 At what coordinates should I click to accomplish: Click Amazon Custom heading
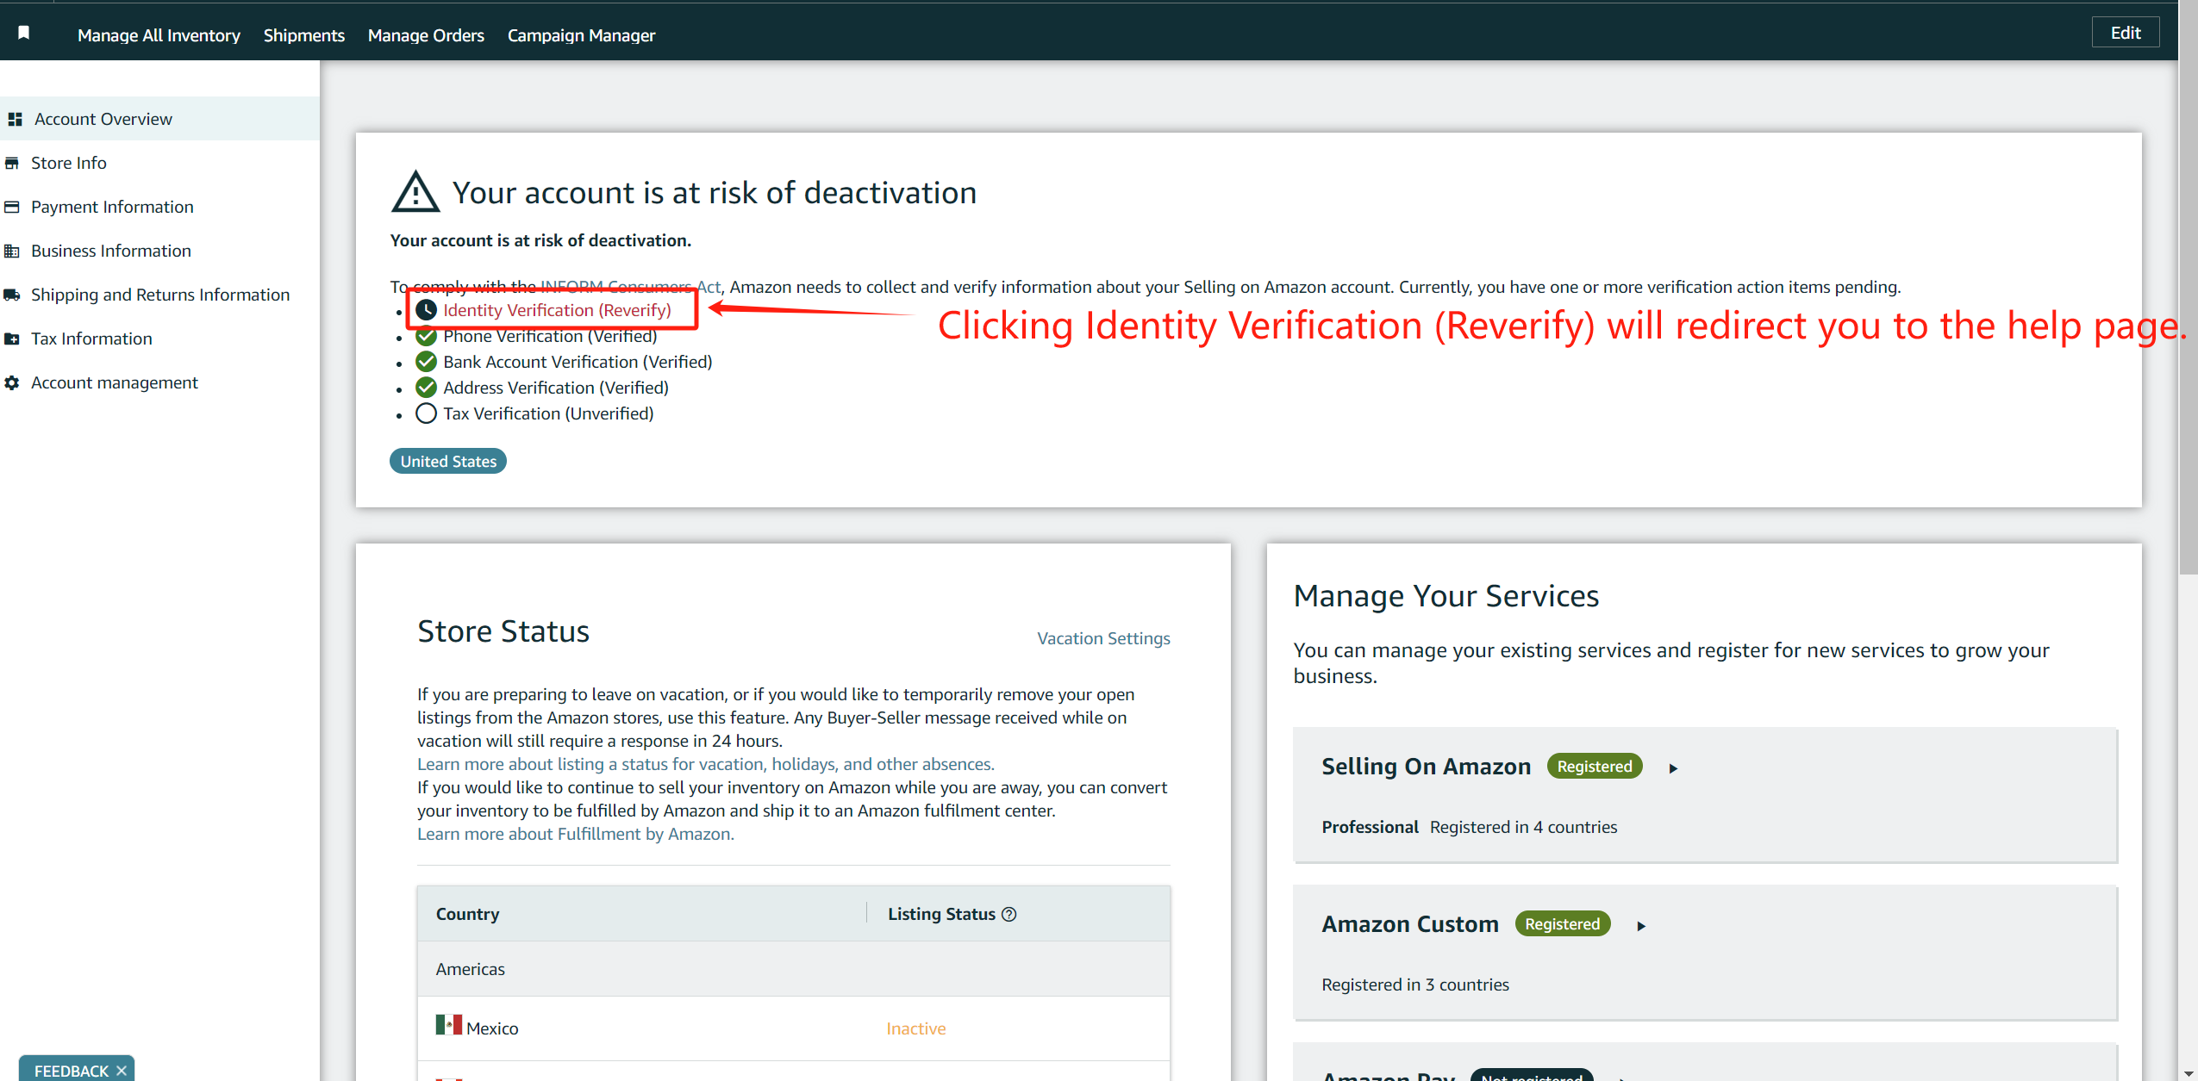pyautogui.click(x=1410, y=924)
